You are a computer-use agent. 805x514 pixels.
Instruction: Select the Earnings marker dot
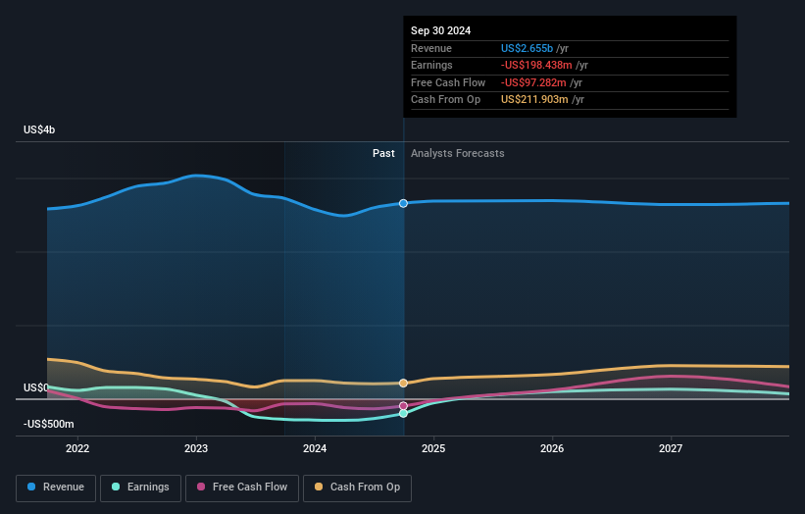pos(404,413)
